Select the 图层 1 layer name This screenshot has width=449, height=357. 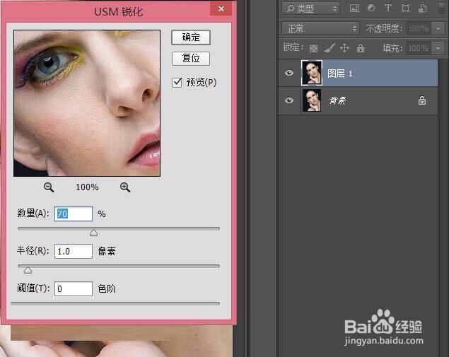(340, 74)
